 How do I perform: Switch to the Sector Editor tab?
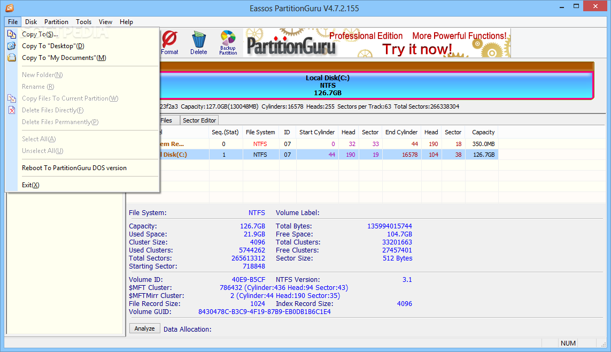pos(199,120)
